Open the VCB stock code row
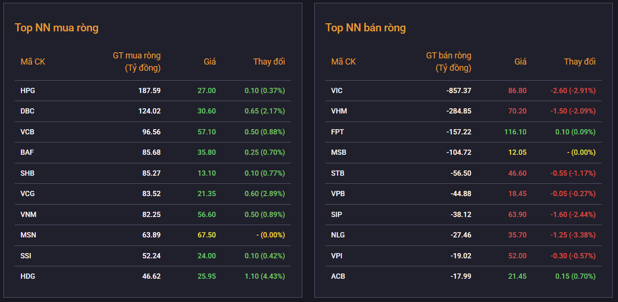The width and height of the screenshot is (618, 302). (x=28, y=132)
